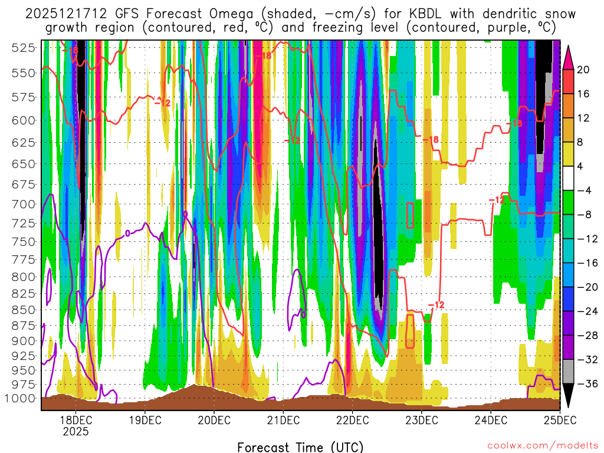Screen dimensions: 604x453
Task: Click the 550 pressure level label
Action: 24,73
